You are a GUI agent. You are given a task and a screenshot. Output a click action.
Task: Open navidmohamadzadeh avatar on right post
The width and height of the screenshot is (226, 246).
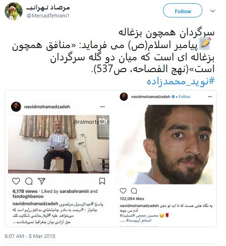(124, 97)
